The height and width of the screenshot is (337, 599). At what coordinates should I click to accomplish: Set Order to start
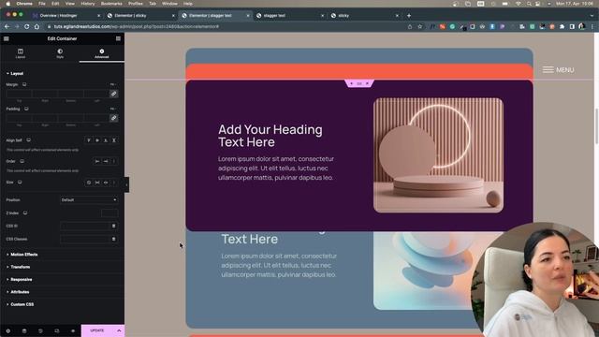click(97, 161)
